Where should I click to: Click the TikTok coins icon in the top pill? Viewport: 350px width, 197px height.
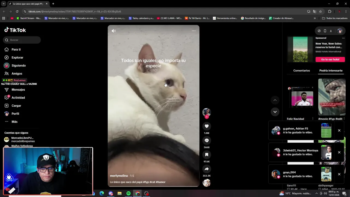tap(319, 31)
